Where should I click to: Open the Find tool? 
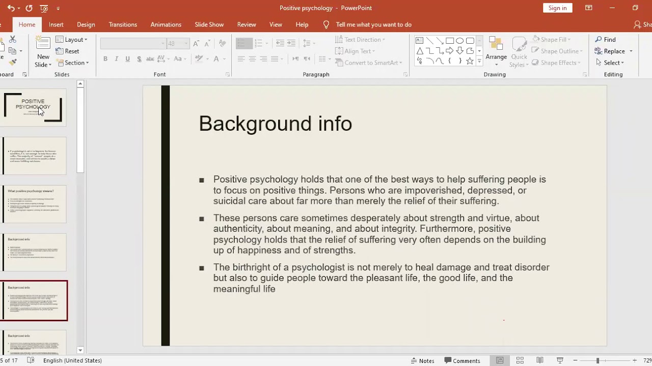pyautogui.click(x=606, y=40)
